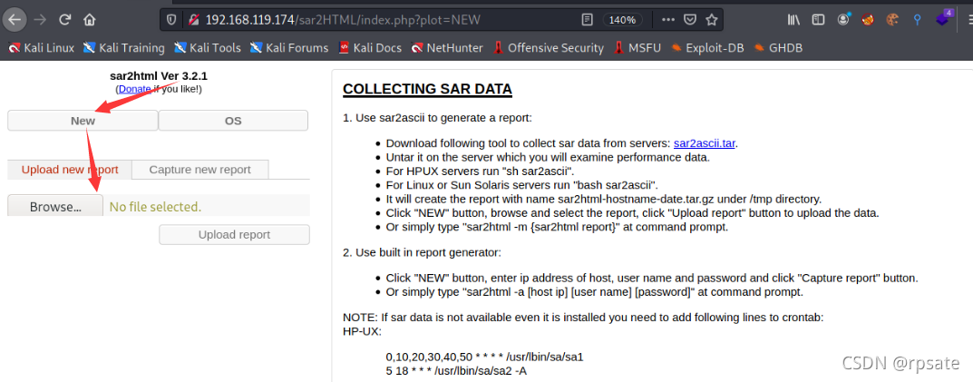Click the crontab line starting with 0,10,20,30,40,50
This screenshot has height=382, width=973.
click(x=484, y=358)
